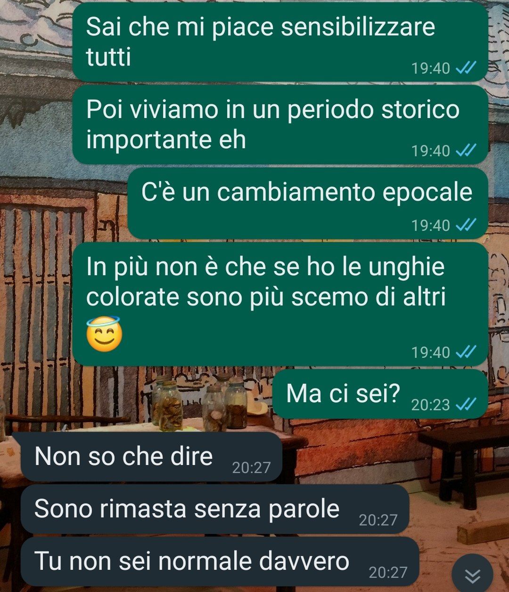Viewport: 509px width, 592px height.
Task: Click 20:27 timestamp beside "Sono rimasta senza parole"
Action: tap(378, 520)
